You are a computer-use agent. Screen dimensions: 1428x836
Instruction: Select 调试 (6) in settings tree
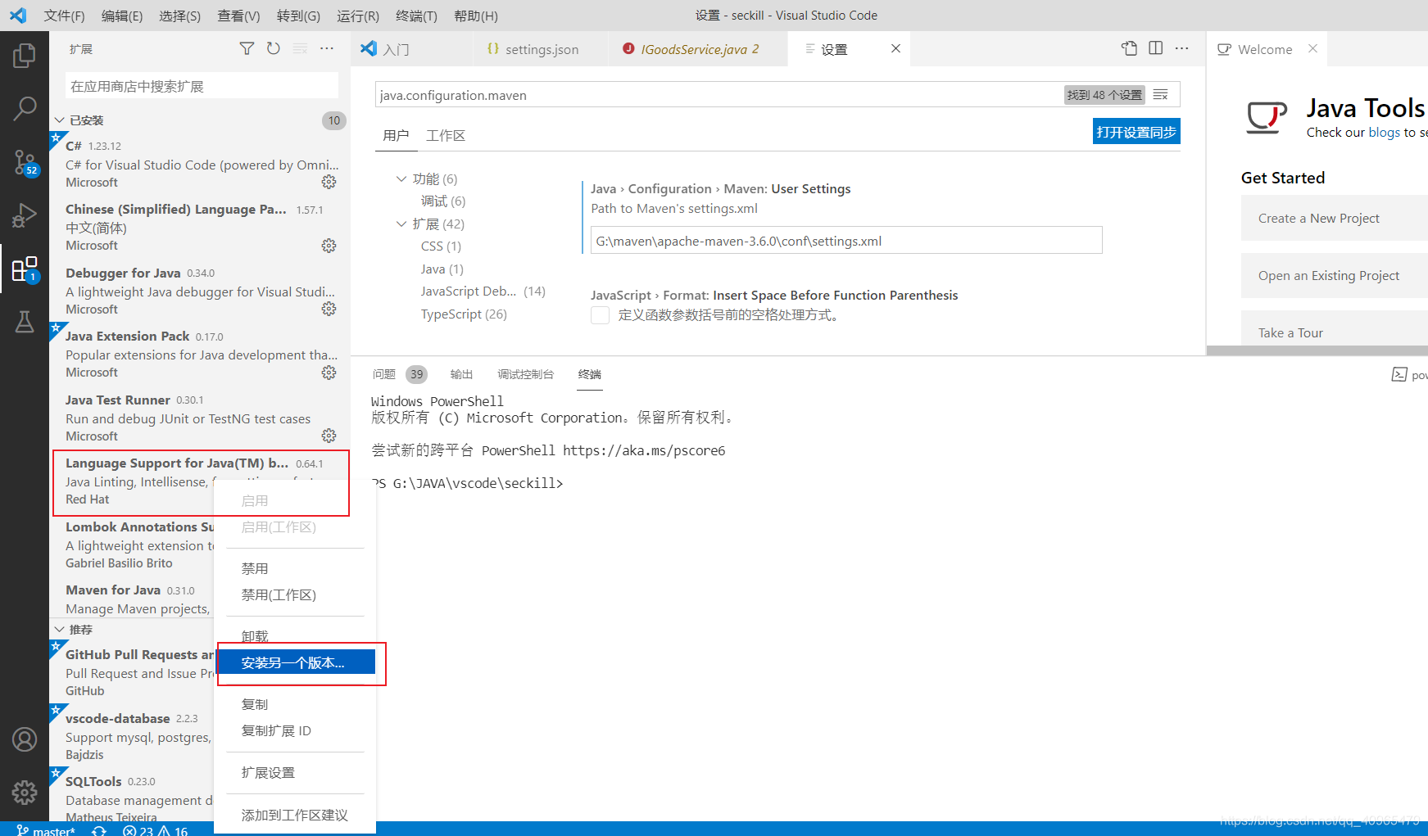tap(443, 201)
